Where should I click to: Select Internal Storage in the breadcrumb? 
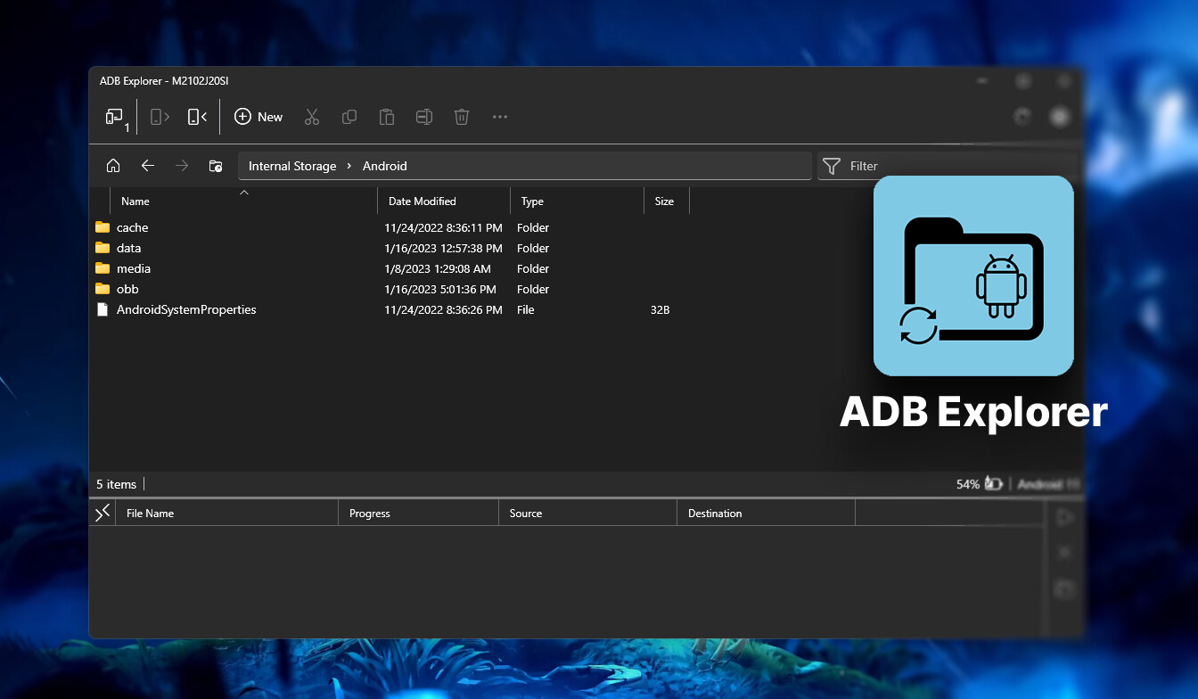[x=292, y=166]
